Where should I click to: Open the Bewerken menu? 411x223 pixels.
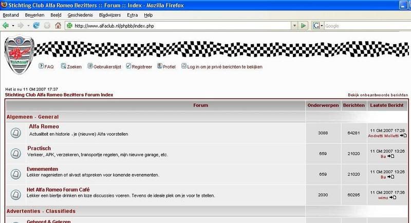pyautogui.click(x=34, y=15)
